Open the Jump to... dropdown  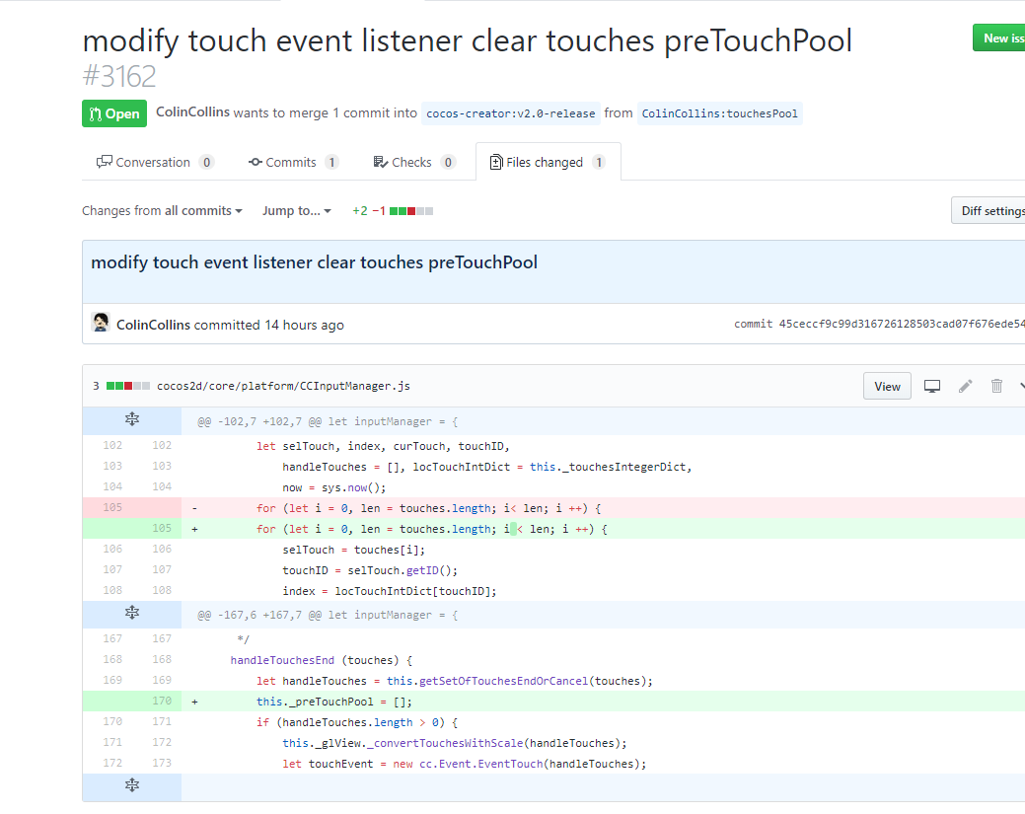297,210
